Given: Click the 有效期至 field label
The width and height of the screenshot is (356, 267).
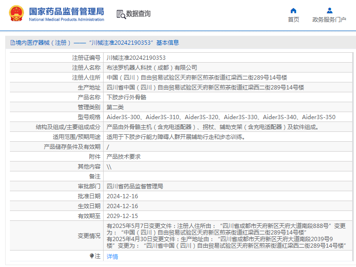Looking at the screenshot, I should point(89,216).
